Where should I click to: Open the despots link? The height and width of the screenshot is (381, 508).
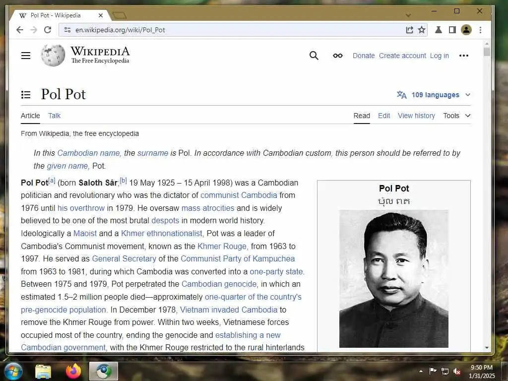pos(165,220)
